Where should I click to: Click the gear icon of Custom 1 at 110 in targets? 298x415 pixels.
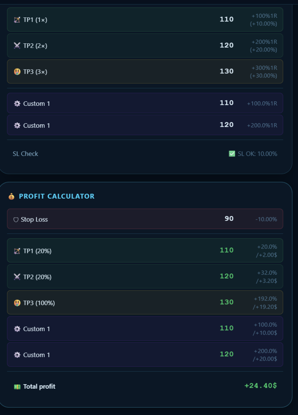(17, 103)
